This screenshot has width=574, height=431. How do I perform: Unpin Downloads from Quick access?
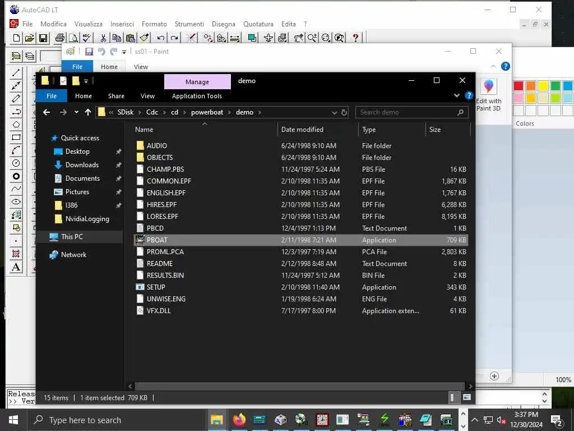click(x=119, y=166)
